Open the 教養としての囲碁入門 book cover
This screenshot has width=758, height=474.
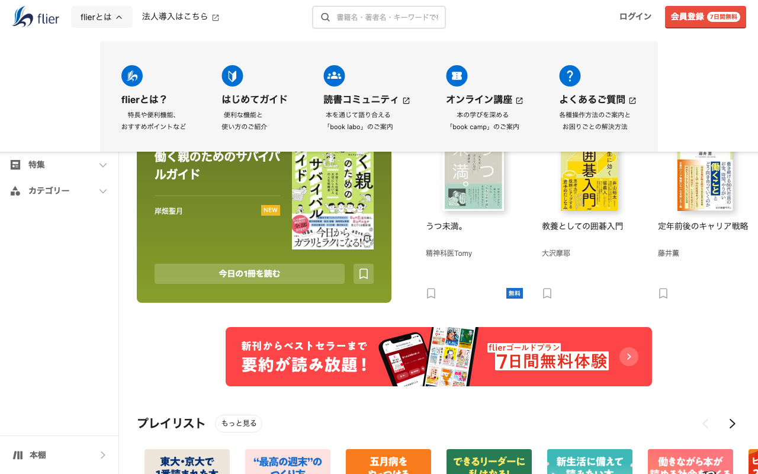click(x=589, y=181)
